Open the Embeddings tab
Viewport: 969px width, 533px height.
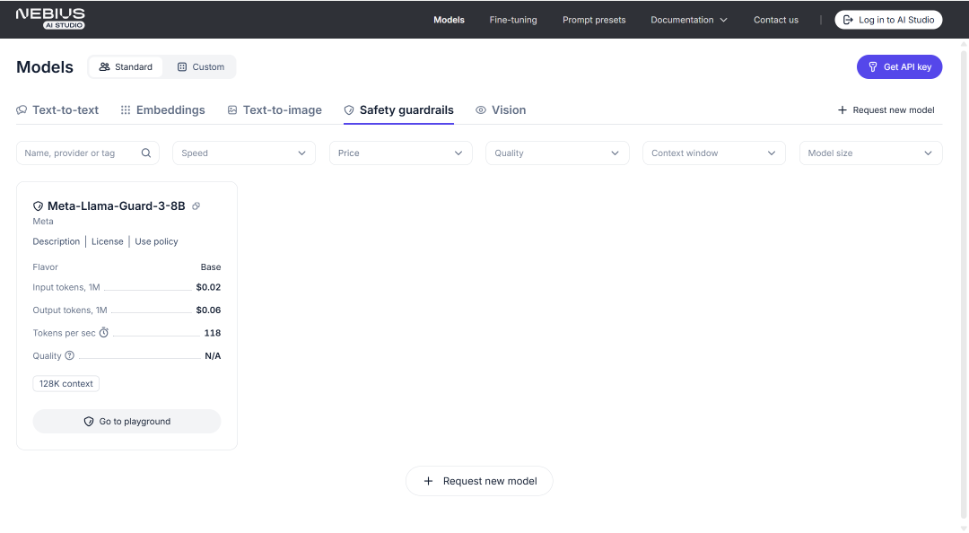[x=162, y=110]
